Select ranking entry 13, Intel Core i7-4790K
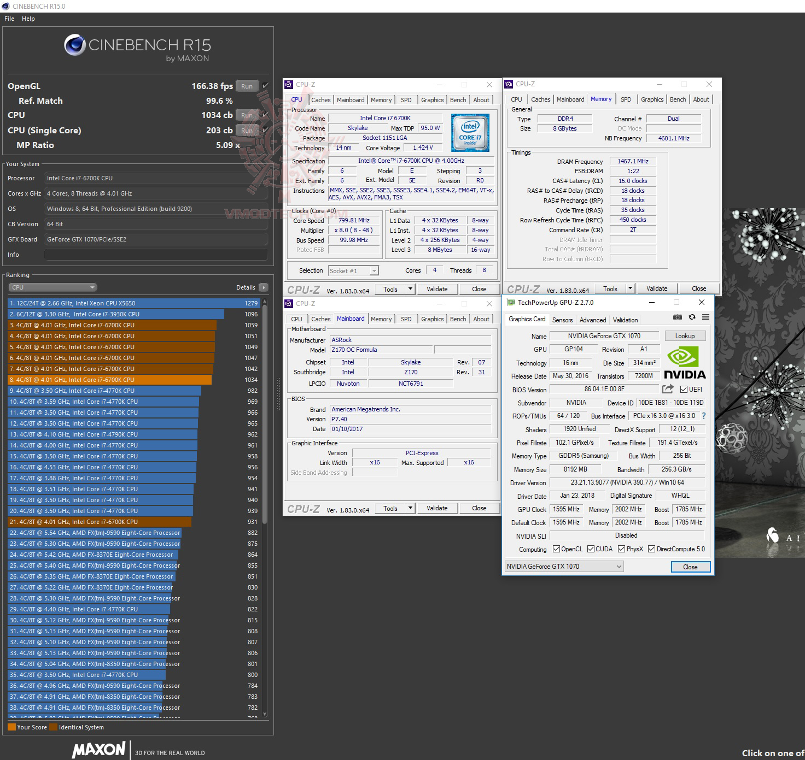The height and width of the screenshot is (760, 805). pos(133,434)
